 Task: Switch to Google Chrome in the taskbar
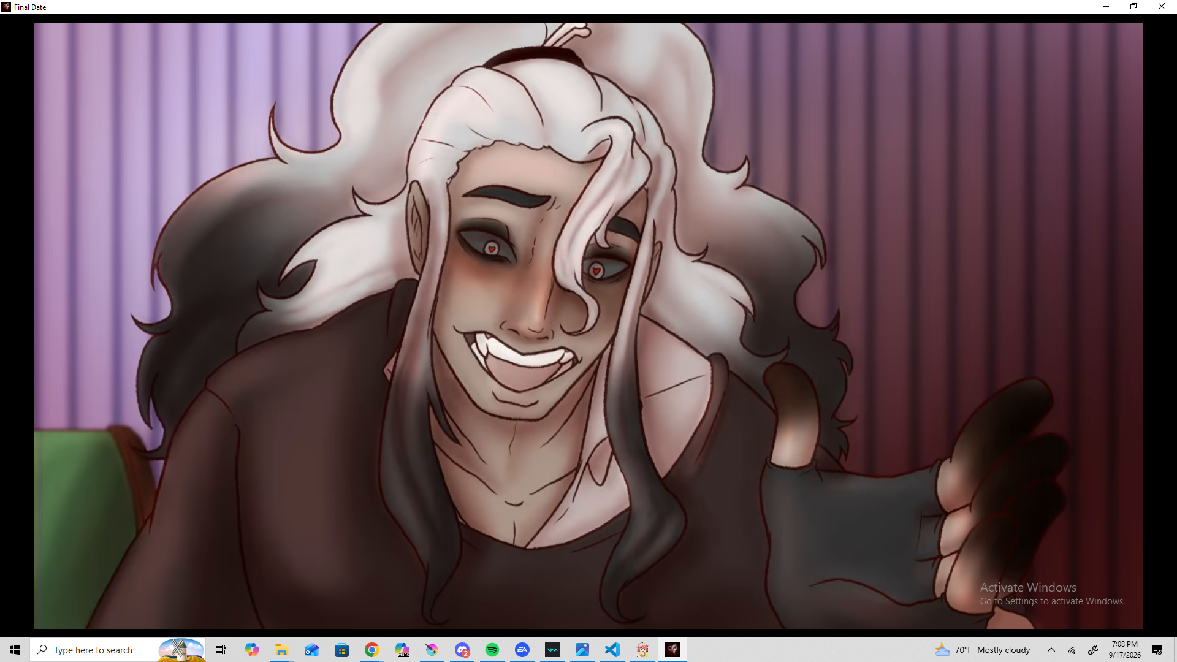pyautogui.click(x=371, y=650)
